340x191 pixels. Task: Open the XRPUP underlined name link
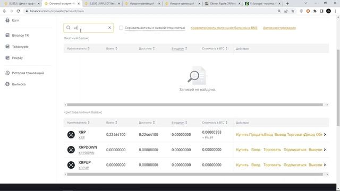84,168
